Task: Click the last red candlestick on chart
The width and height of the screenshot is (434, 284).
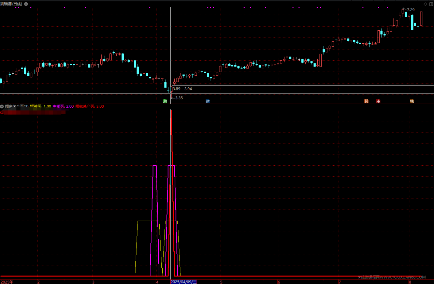Action: [x=421, y=18]
